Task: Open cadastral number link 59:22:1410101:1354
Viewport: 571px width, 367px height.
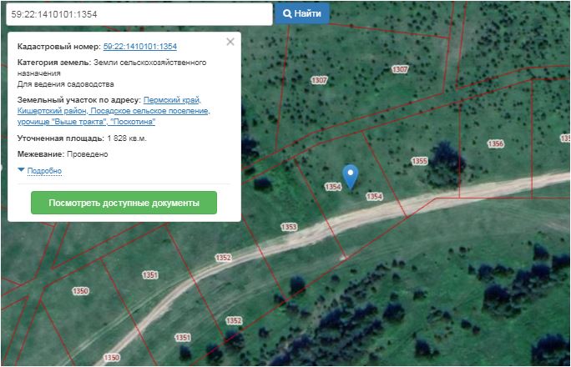Action: pos(140,47)
